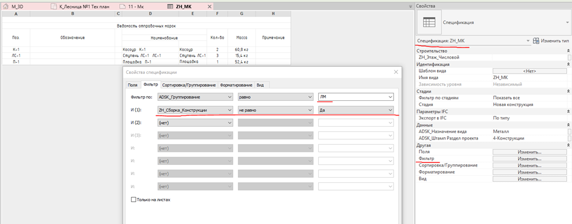Open the Форматирование tab in dialog
The height and width of the screenshot is (224, 572).
tap(236, 85)
